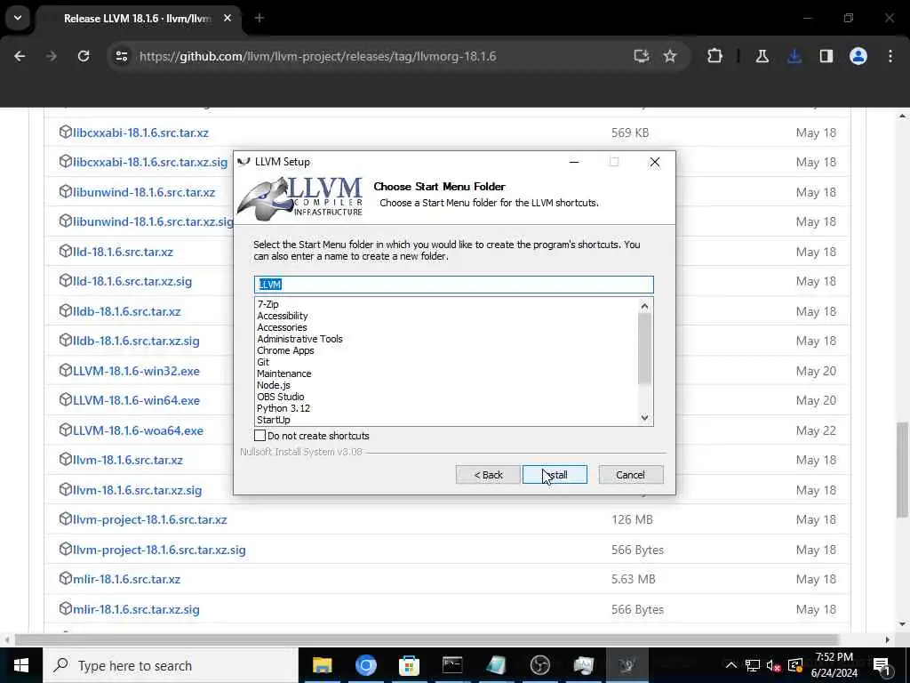Toggle the browser side panel

coord(826,56)
